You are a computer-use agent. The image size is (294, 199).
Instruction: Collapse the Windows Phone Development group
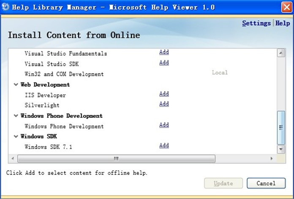[16, 116]
